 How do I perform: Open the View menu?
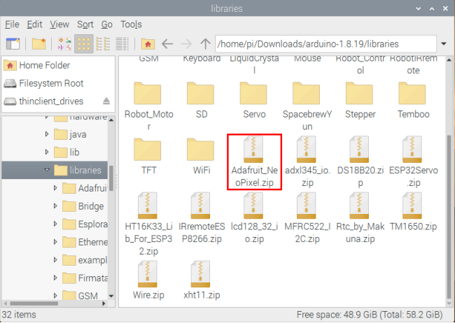59,24
